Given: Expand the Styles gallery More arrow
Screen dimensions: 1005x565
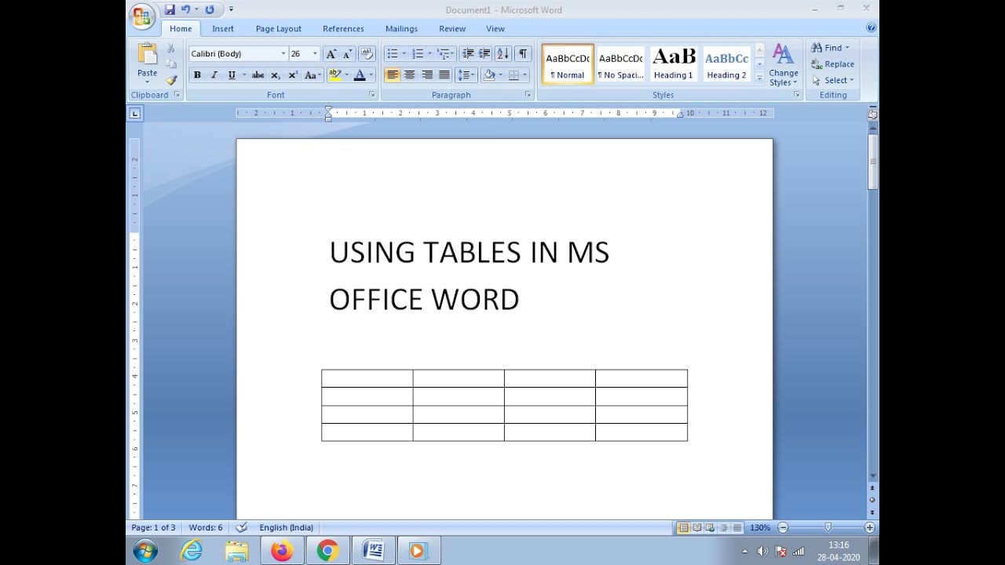Looking at the screenshot, I should [x=759, y=78].
